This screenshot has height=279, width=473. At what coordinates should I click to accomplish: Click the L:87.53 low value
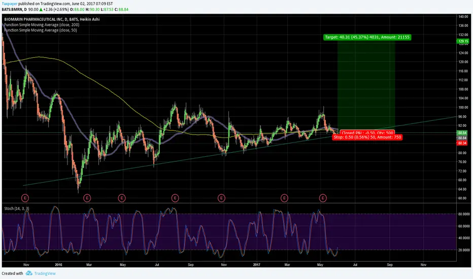(x=107, y=10)
